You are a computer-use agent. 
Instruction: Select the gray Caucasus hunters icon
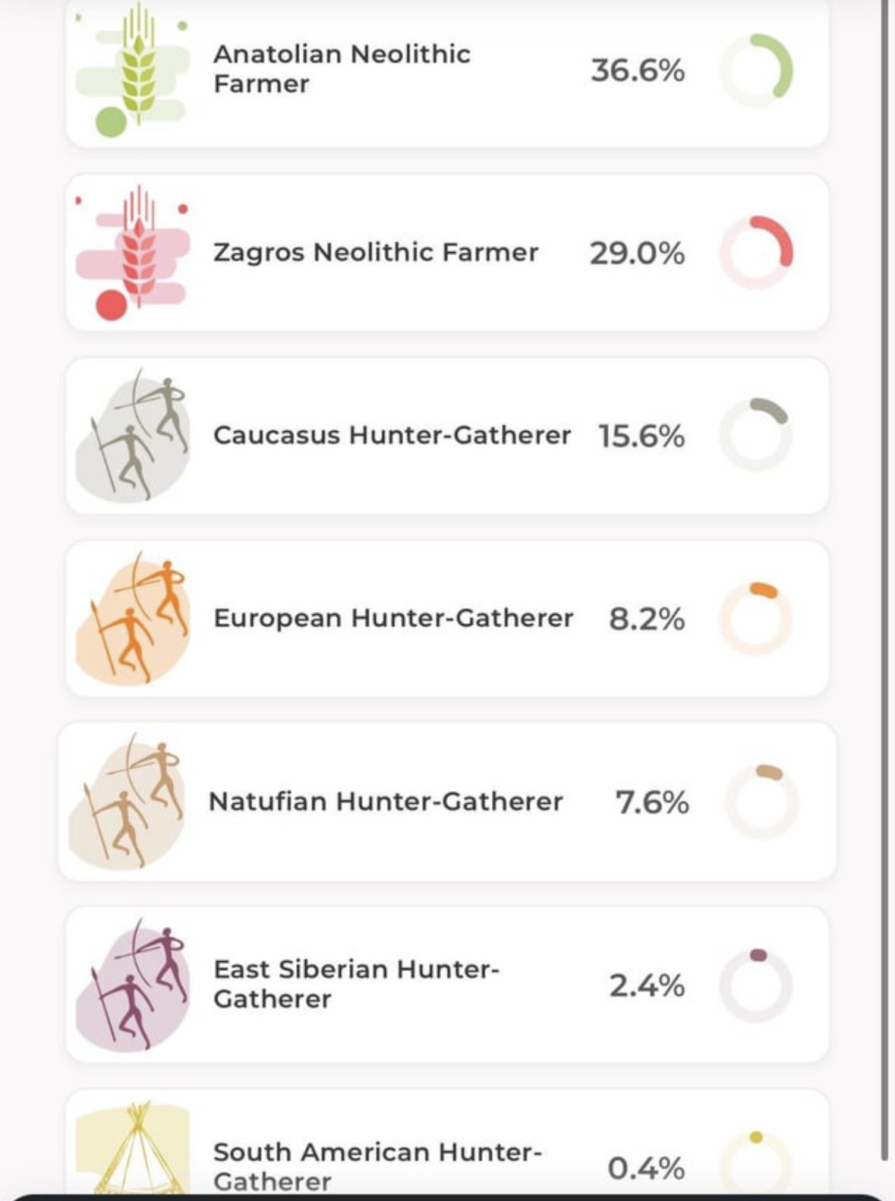pos(132,435)
